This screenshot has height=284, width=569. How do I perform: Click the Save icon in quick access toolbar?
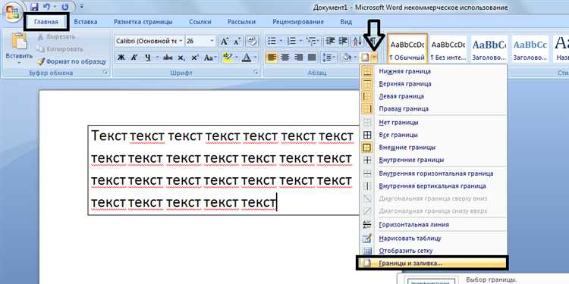[34, 7]
